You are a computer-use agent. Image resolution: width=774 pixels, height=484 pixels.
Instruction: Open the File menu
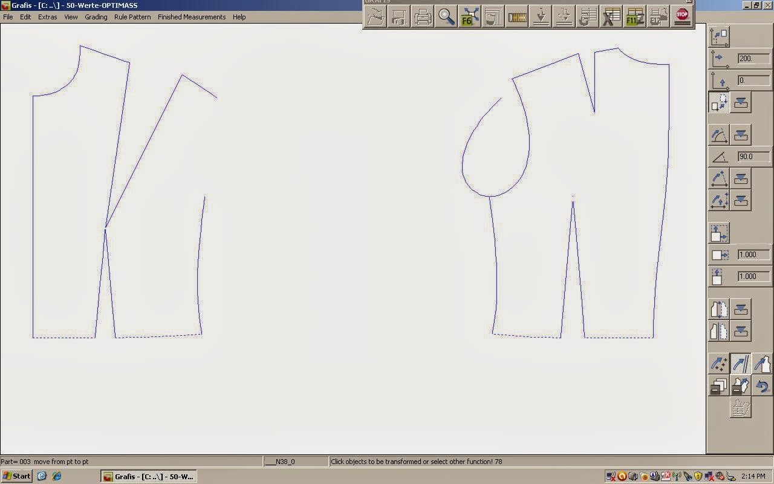8,17
